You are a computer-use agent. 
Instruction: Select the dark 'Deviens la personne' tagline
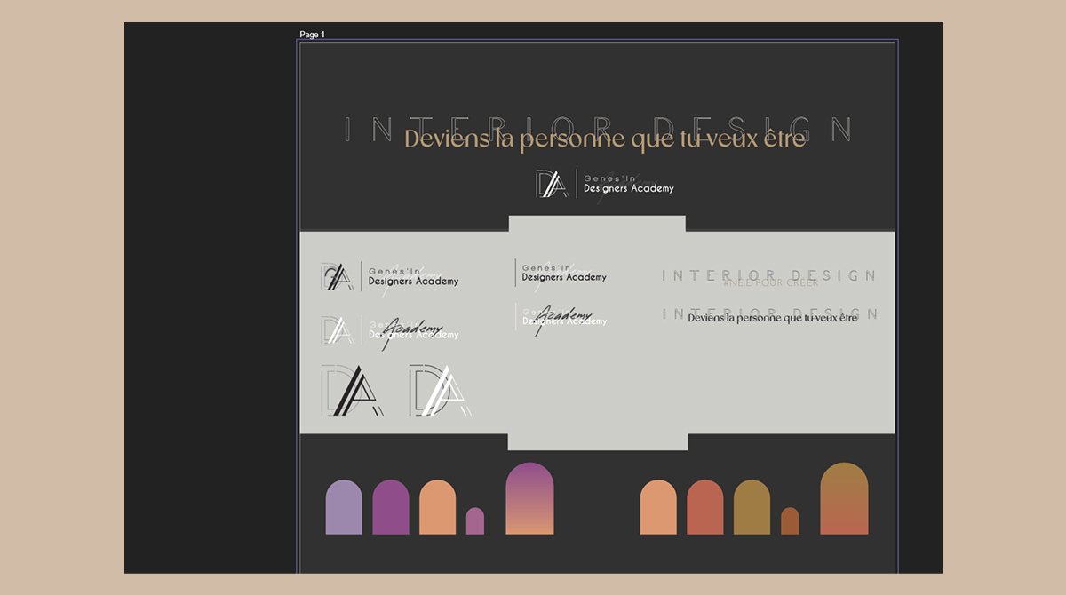(773, 317)
